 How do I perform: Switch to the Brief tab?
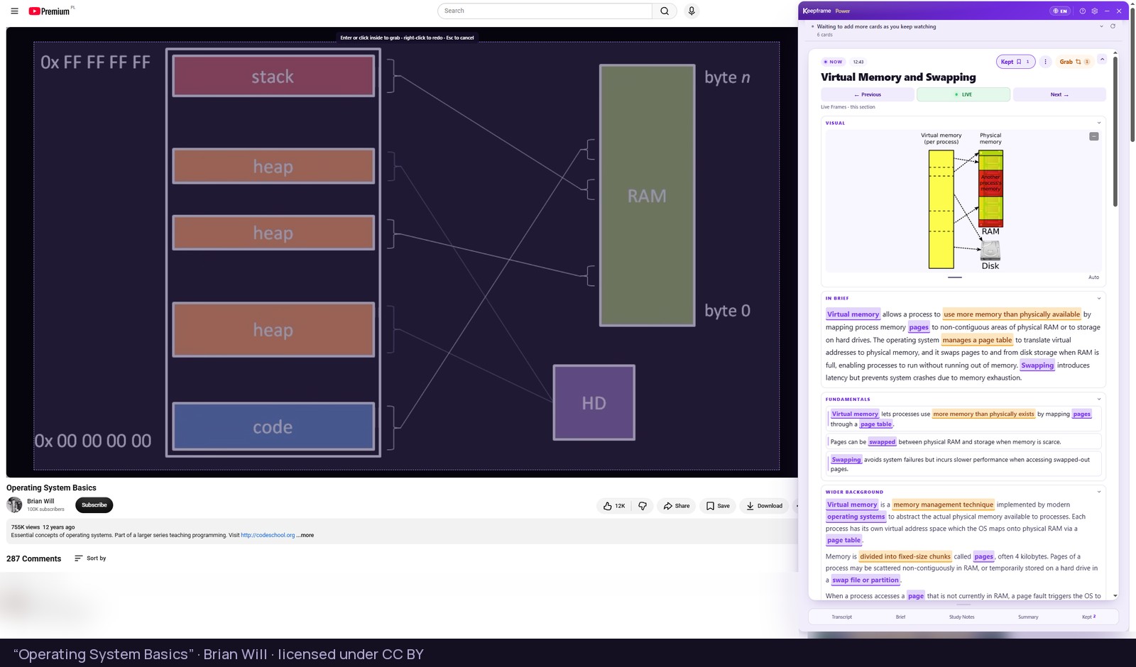900,617
